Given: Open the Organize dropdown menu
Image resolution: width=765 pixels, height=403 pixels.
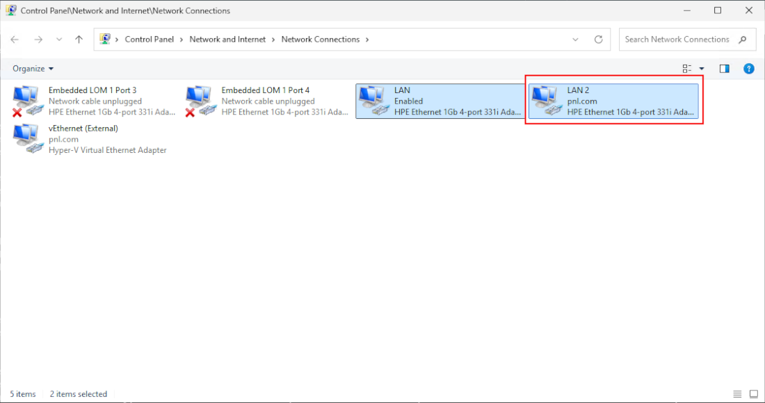Looking at the screenshot, I should 33,69.
